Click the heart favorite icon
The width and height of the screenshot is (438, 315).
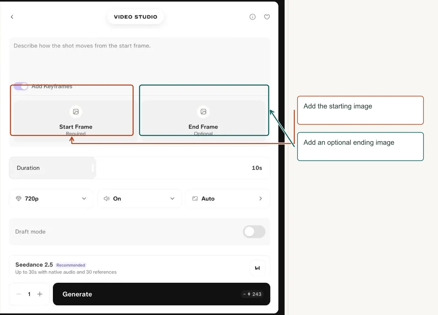coord(267,17)
